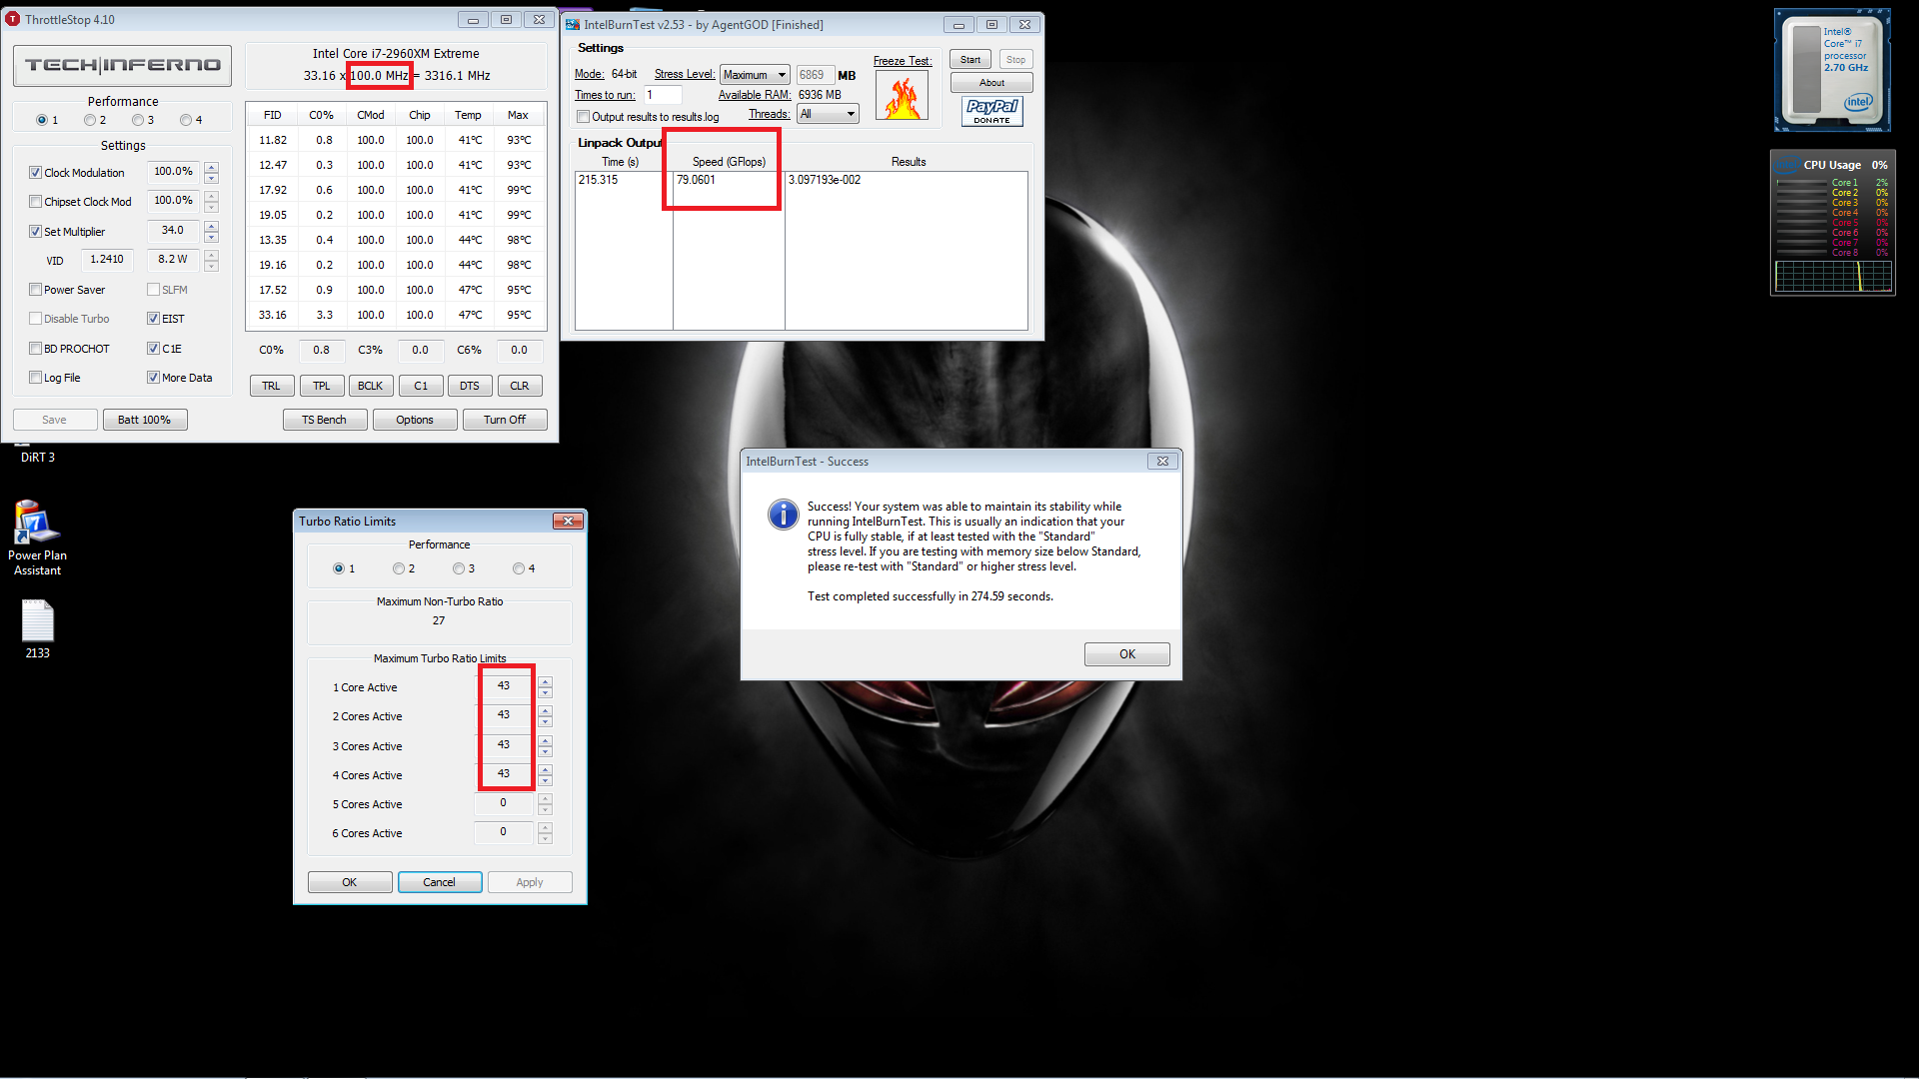
Task: Select the 2133 file icon on desktop
Action: pyautogui.click(x=37, y=628)
